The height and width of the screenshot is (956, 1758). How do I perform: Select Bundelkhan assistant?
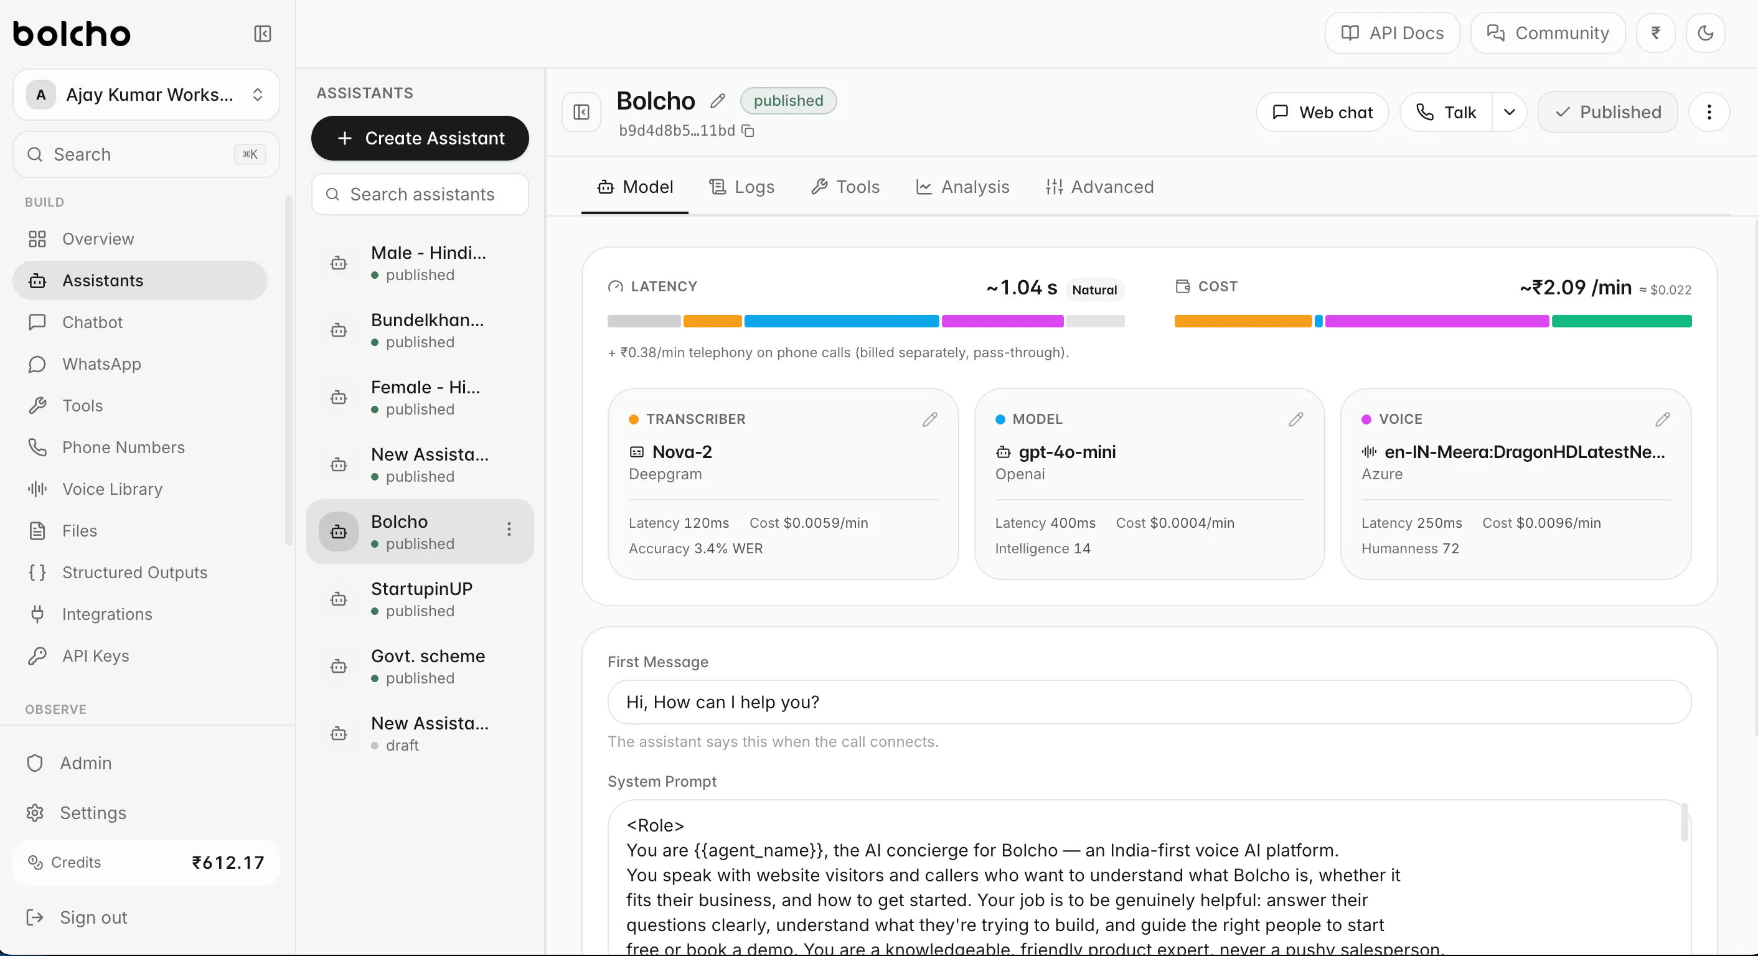(x=420, y=330)
